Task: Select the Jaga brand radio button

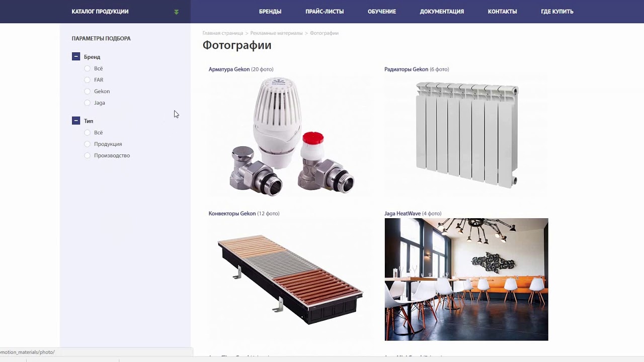Action: point(88,103)
